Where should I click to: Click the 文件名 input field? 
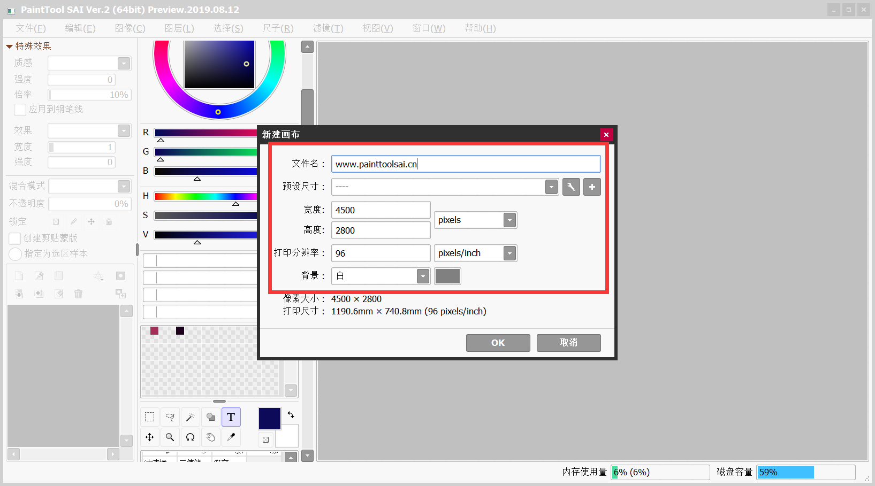[x=466, y=164]
